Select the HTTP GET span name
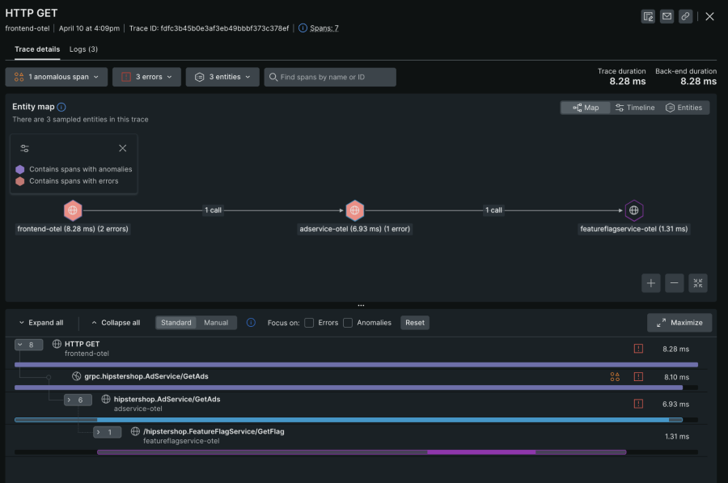 coord(83,344)
